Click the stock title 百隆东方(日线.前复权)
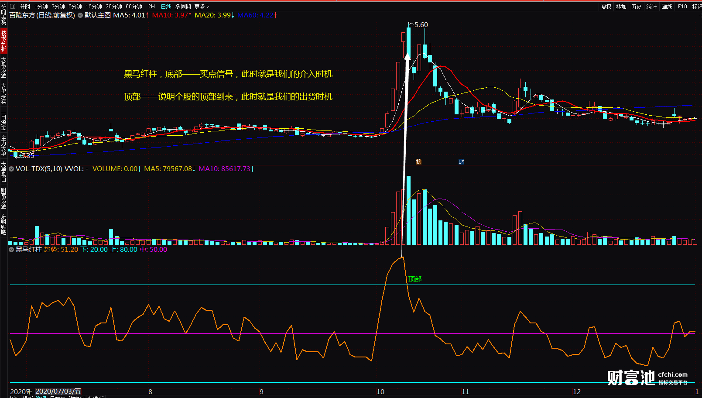 point(42,15)
